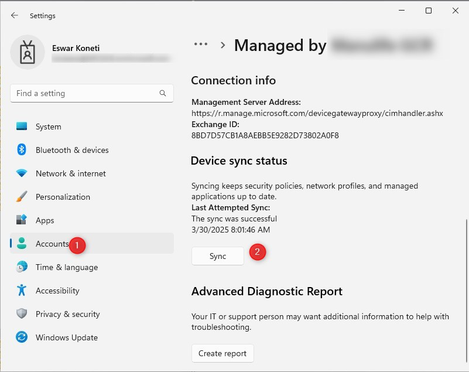Focus the Find a setting search box
Image resolution: width=469 pixels, height=372 pixels.
tap(85, 93)
